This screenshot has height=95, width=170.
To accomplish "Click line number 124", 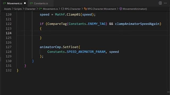I will (x=8, y=33).
